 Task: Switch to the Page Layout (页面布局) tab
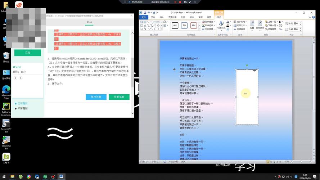172,17
